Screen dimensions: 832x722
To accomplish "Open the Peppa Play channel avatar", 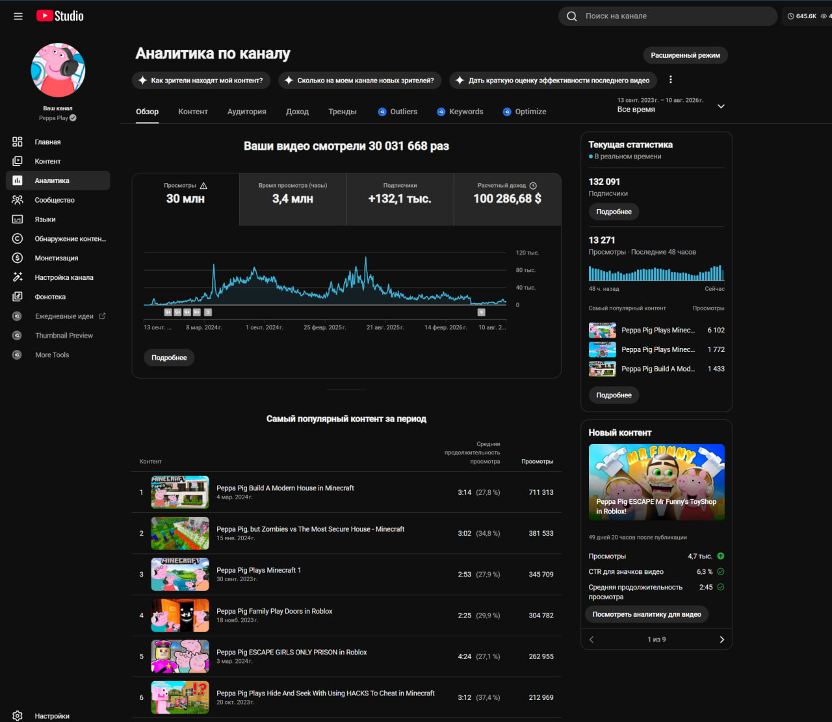I will (58, 70).
